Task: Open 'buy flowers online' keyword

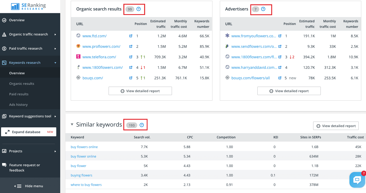Action: pos(84,147)
